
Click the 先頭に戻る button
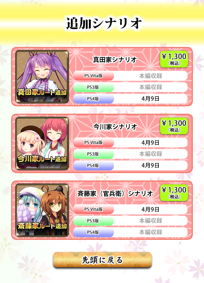(102, 260)
